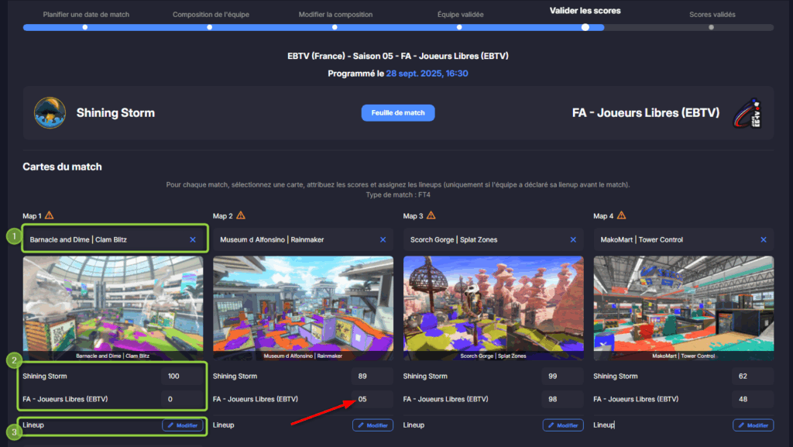Clear the Barnacle and Dime map selection

[193, 240]
